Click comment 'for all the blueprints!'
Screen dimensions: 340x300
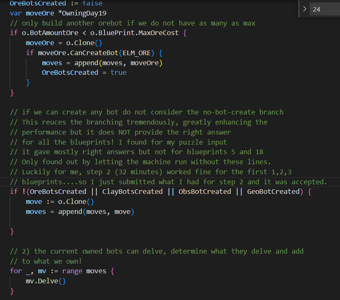coord(118,142)
